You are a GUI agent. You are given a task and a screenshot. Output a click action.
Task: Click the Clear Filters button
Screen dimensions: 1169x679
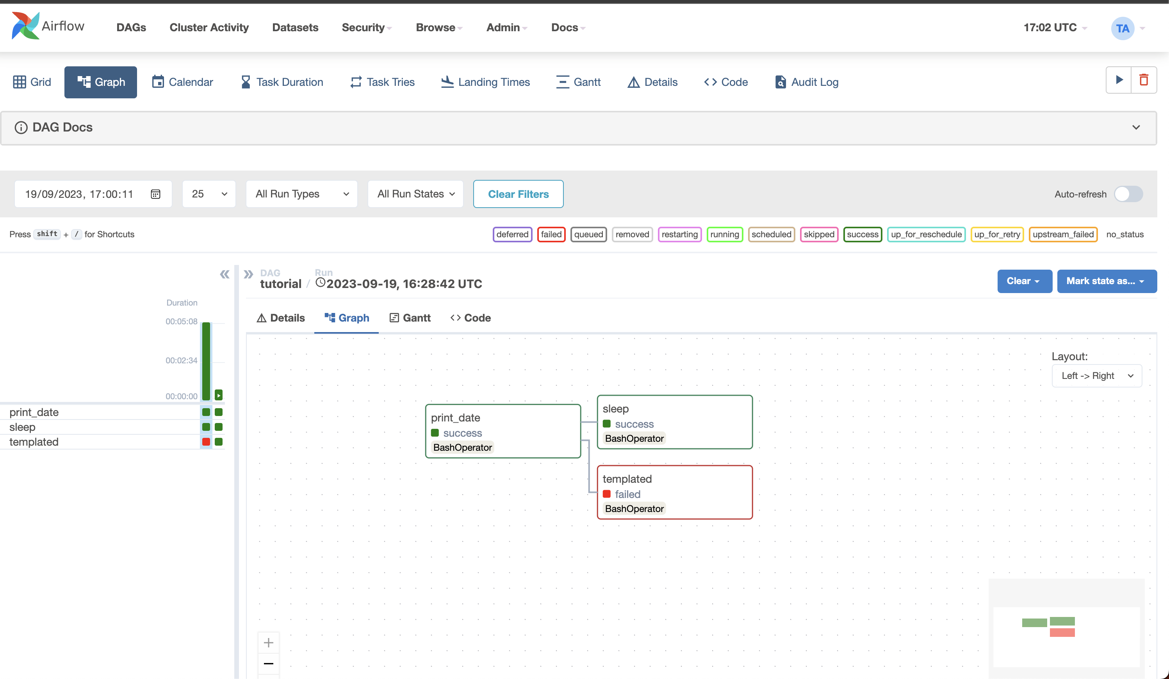(518, 194)
